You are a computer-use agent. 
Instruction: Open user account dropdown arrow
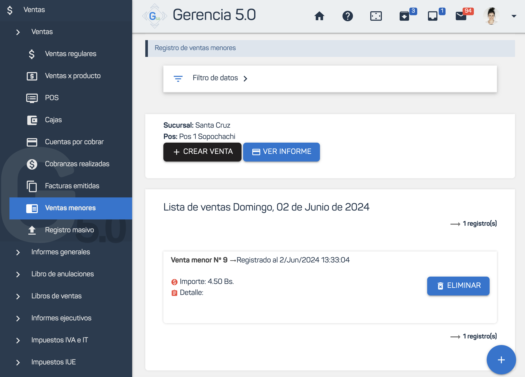[x=514, y=16]
